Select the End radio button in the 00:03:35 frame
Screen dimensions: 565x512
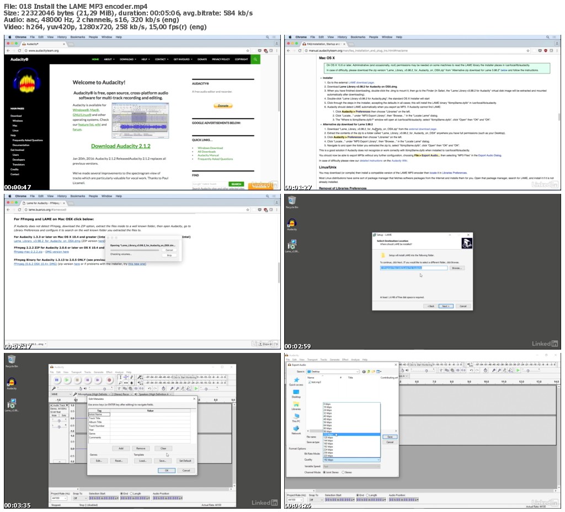point(121,494)
